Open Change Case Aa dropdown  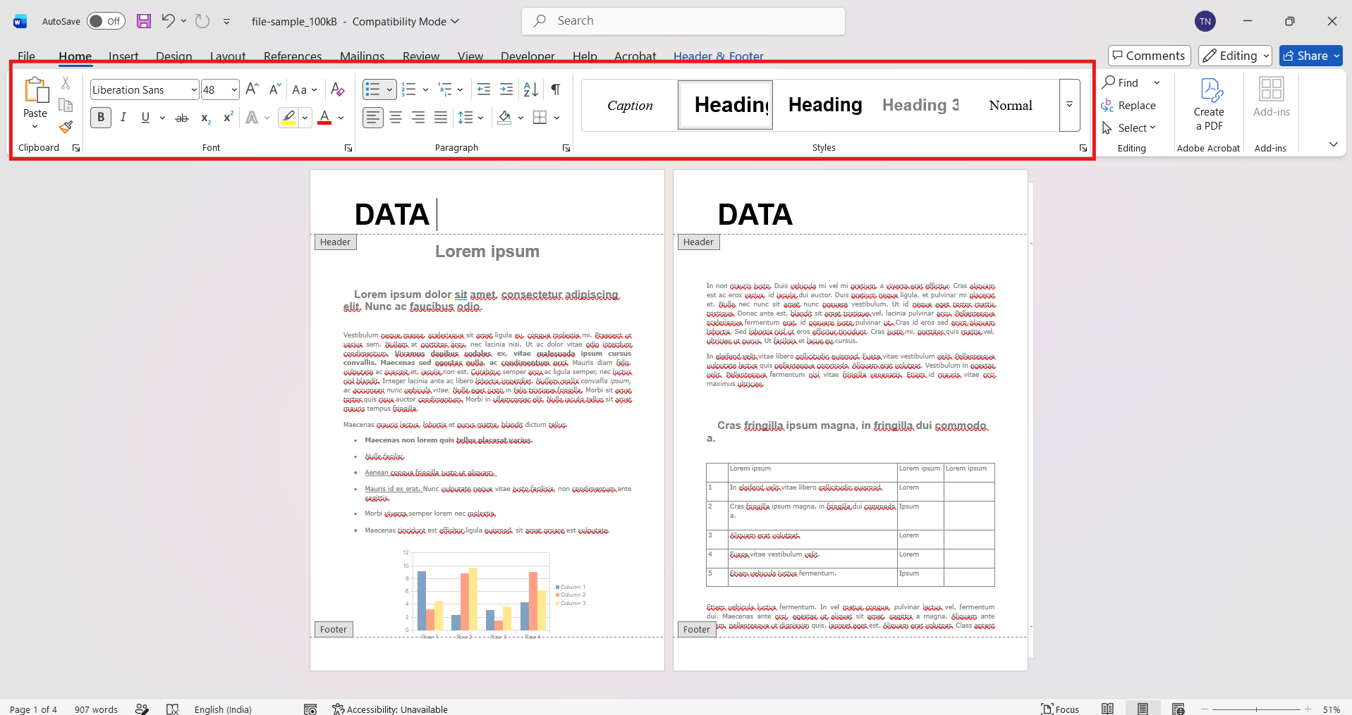305,89
